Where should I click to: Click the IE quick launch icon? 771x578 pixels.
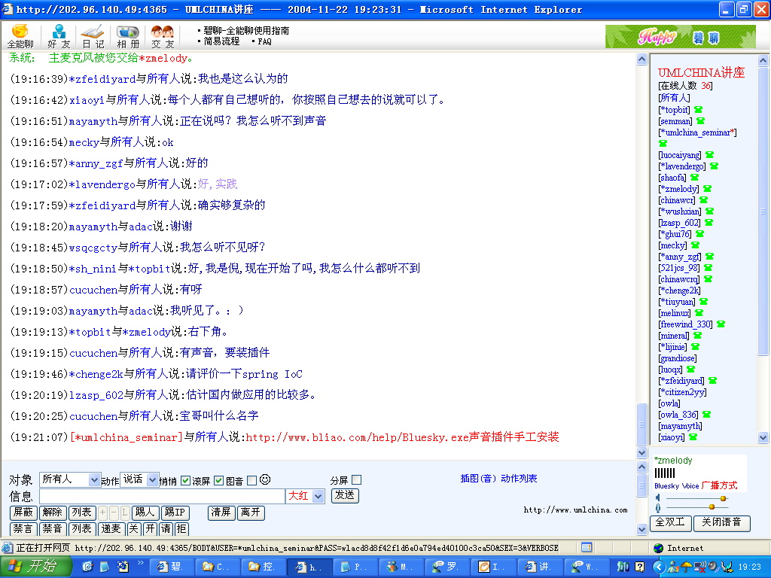click(87, 567)
